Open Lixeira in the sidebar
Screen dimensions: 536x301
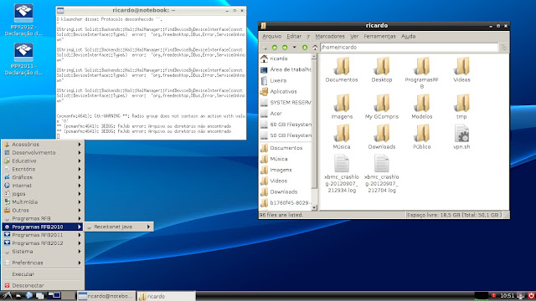click(286, 80)
